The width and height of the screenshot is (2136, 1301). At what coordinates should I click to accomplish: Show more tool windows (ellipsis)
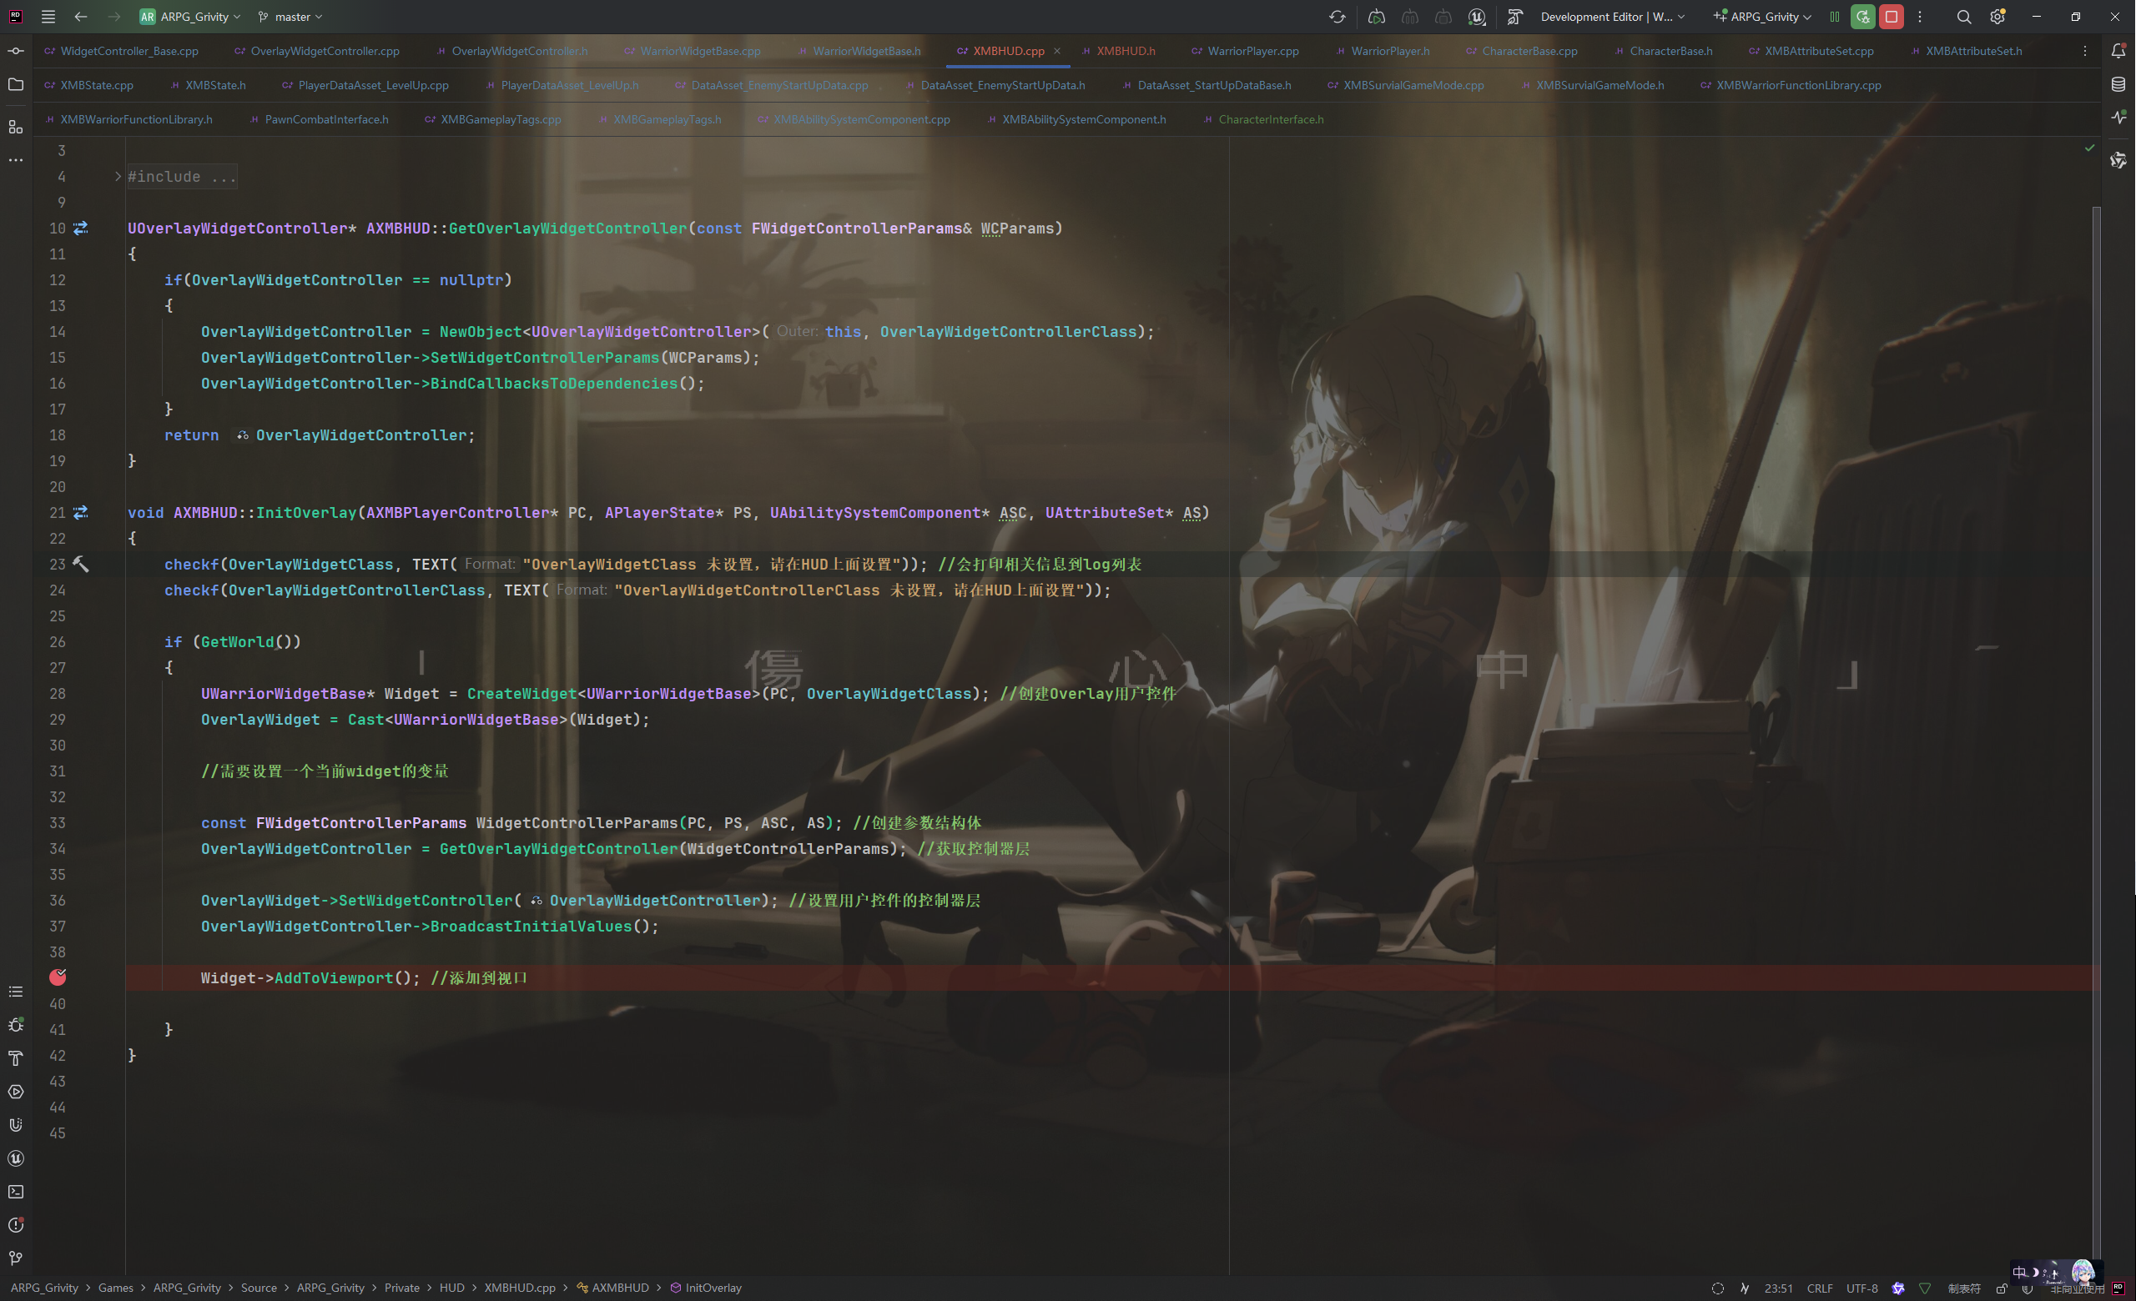tap(16, 160)
